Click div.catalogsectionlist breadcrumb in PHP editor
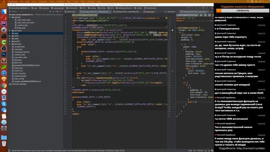This screenshot has width=270, height=152. pyautogui.click(x=85, y=15)
